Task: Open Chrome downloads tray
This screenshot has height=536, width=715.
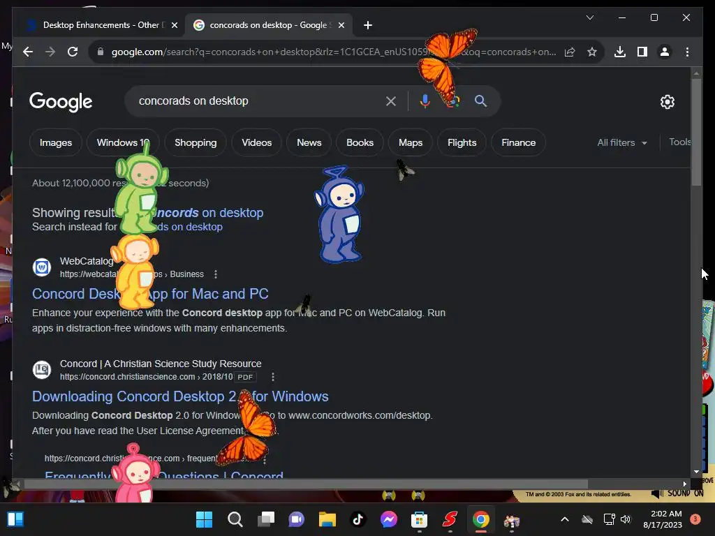Action: [620, 52]
